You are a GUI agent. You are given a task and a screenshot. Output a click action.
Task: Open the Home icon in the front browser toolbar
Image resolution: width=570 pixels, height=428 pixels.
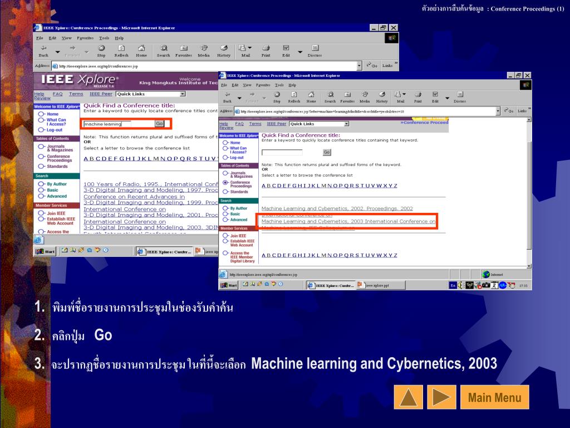coord(311,95)
